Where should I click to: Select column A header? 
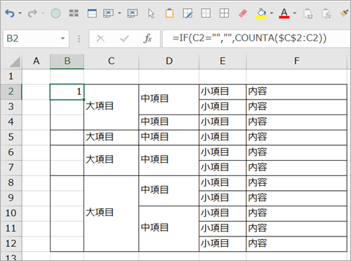[x=36, y=61]
